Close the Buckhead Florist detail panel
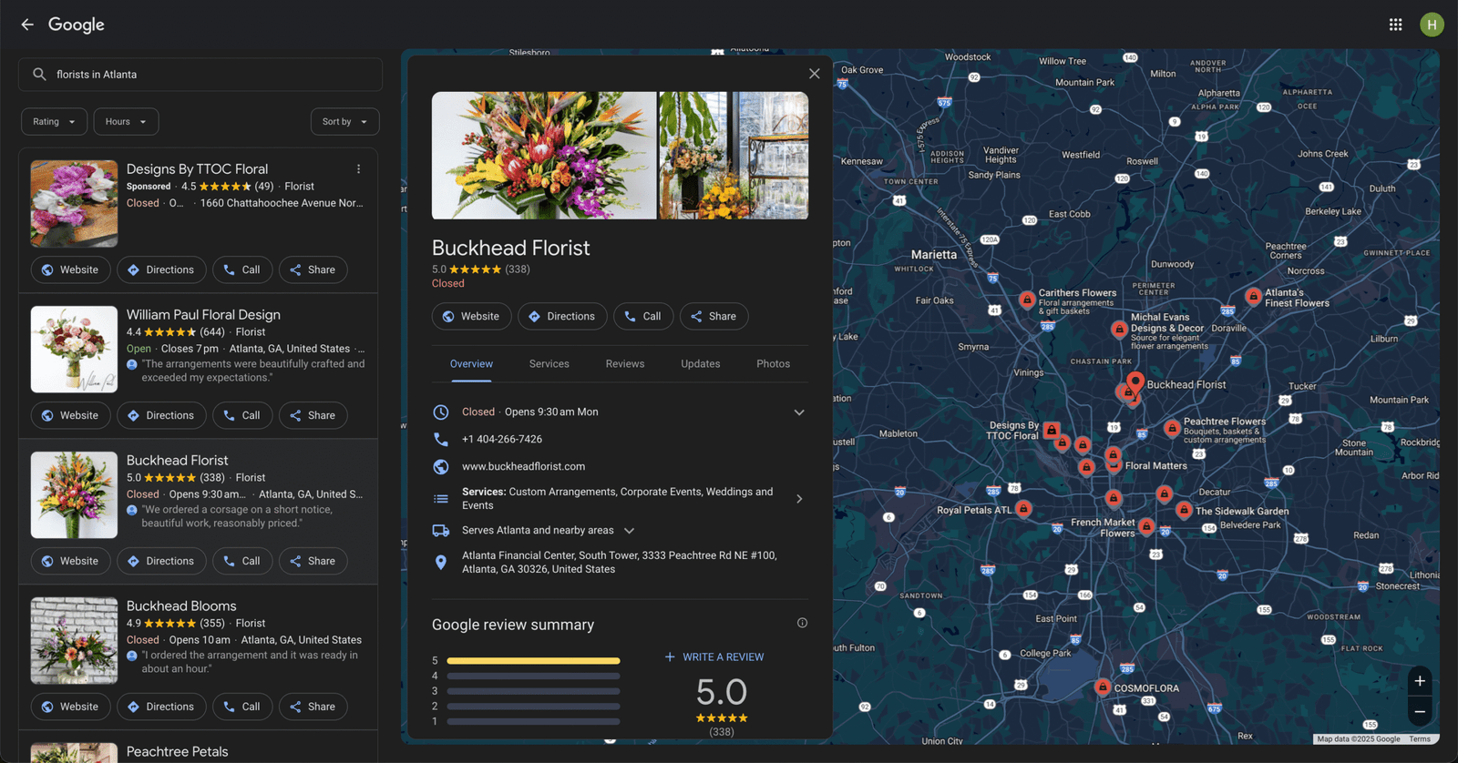Image resolution: width=1458 pixels, height=763 pixels. [814, 74]
